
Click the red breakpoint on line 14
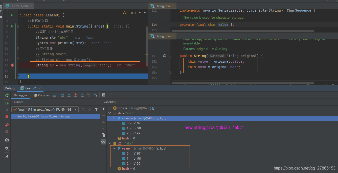click(13, 65)
